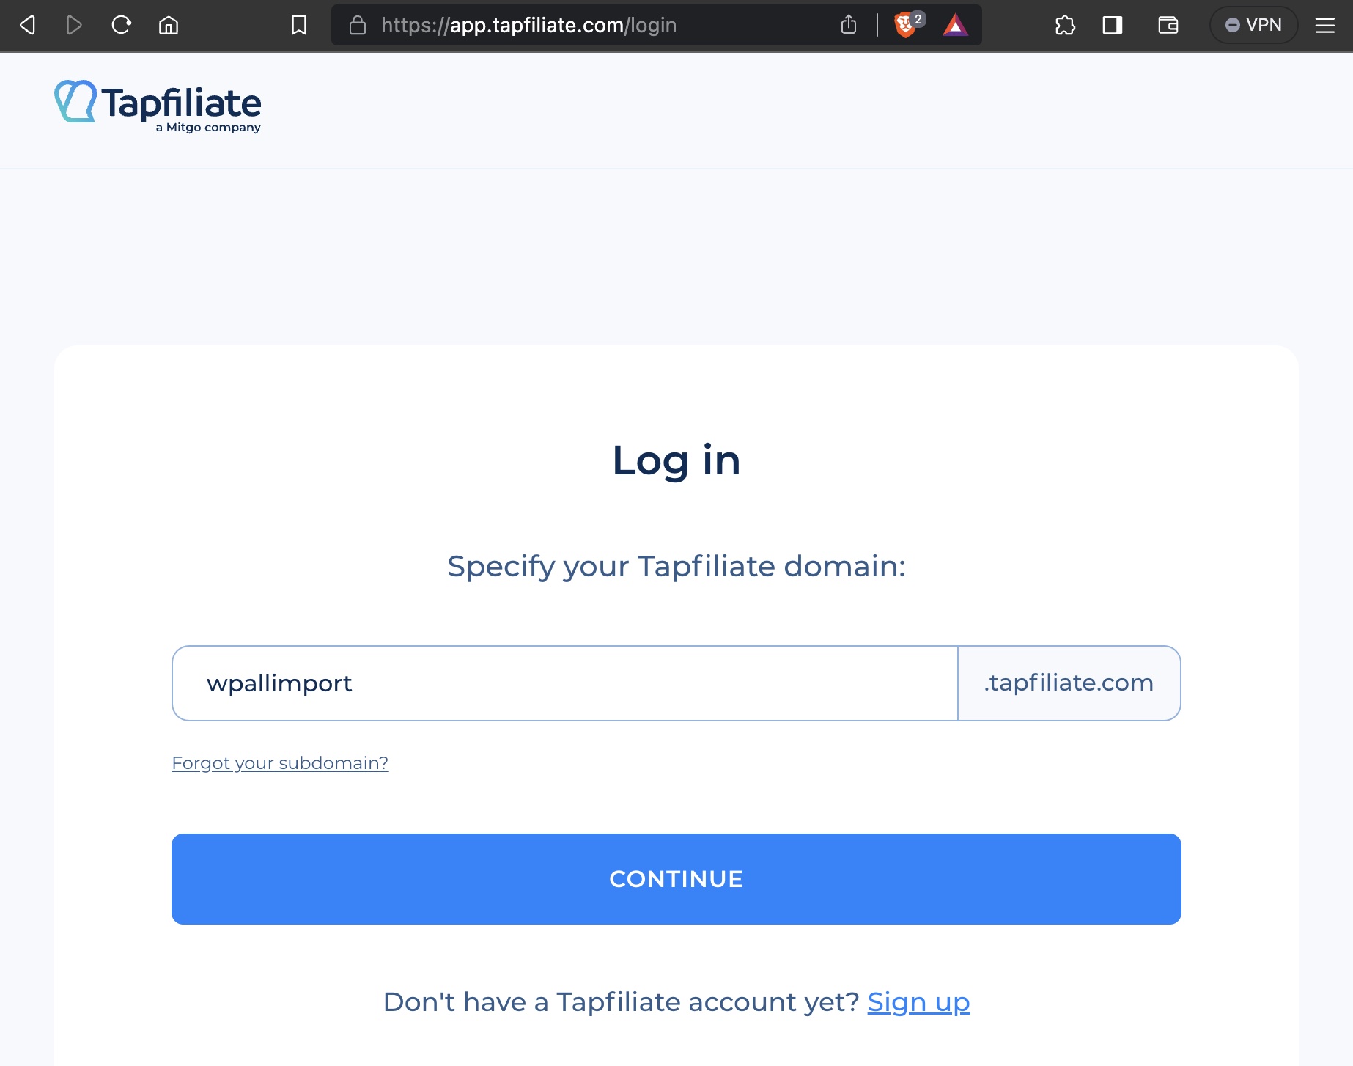Reload the current page
This screenshot has width=1353, height=1066.
[122, 26]
